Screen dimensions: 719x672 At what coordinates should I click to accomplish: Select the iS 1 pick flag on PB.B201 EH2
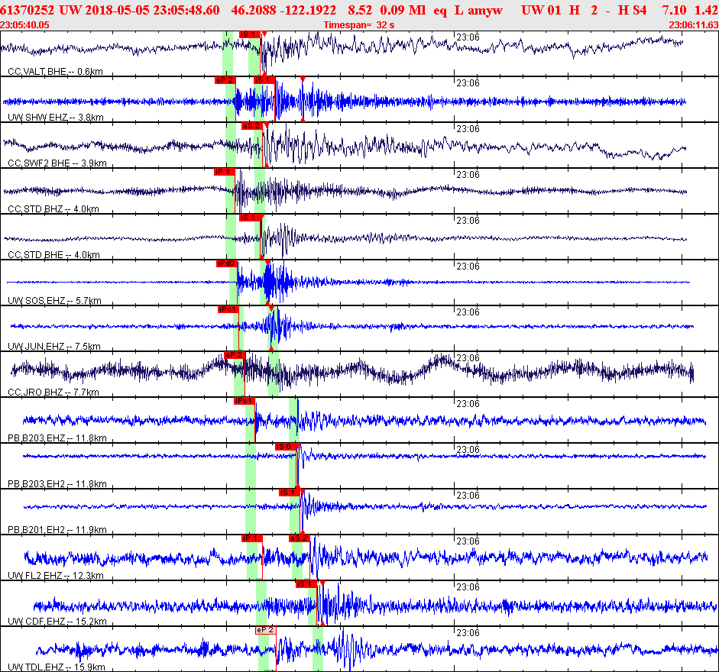coord(290,493)
